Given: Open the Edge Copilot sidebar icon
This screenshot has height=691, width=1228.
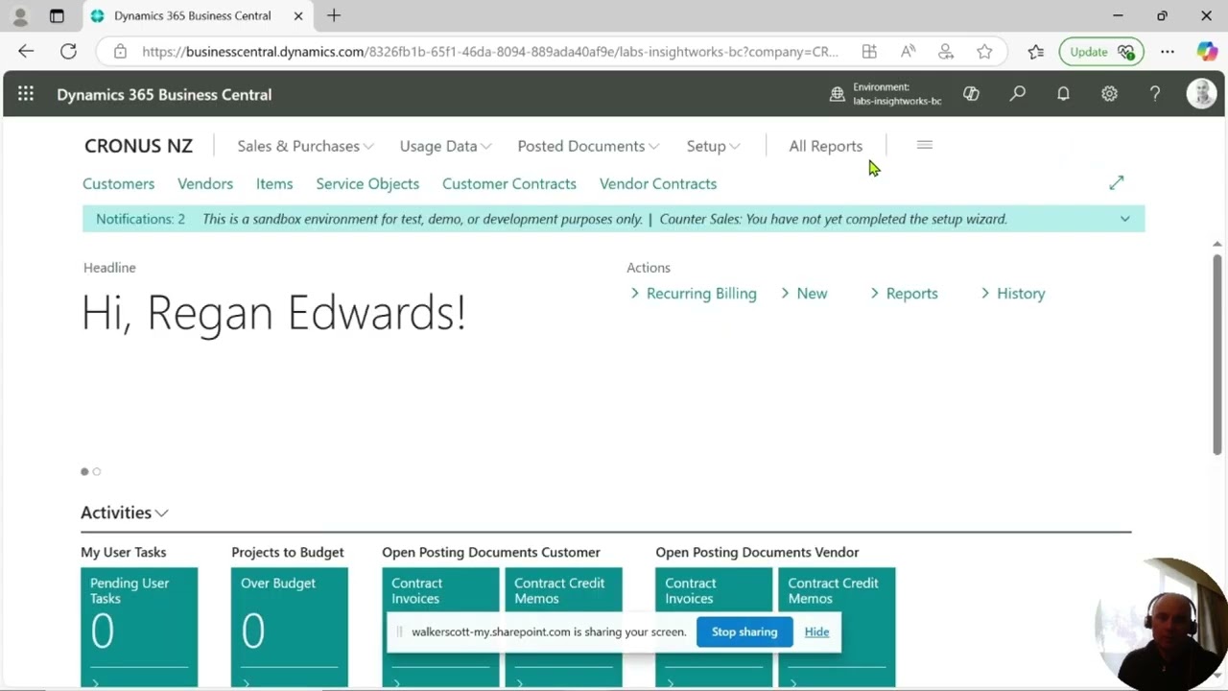Looking at the screenshot, I should [x=1206, y=52].
